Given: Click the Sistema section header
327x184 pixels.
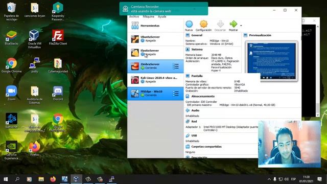Looking at the screenshot, I should click(197, 50).
